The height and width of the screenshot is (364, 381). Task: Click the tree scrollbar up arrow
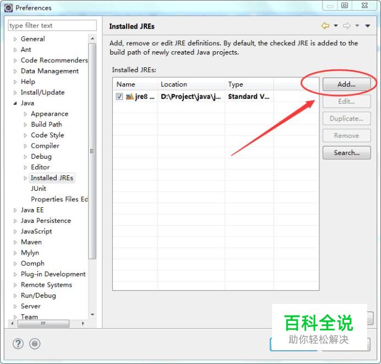coord(92,39)
